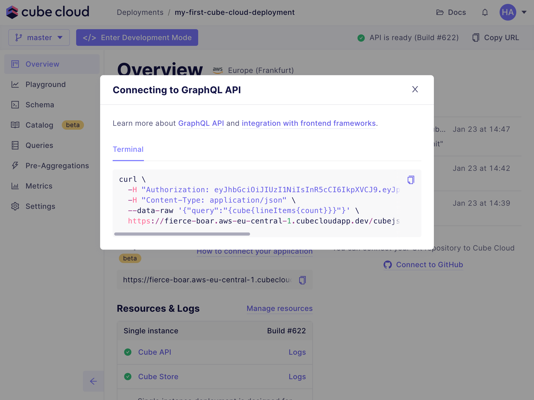Open Playground in the sidebar

[x=52, y=84]
